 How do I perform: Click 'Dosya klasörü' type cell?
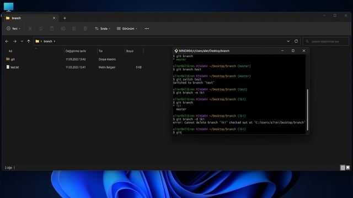[107, 59]
